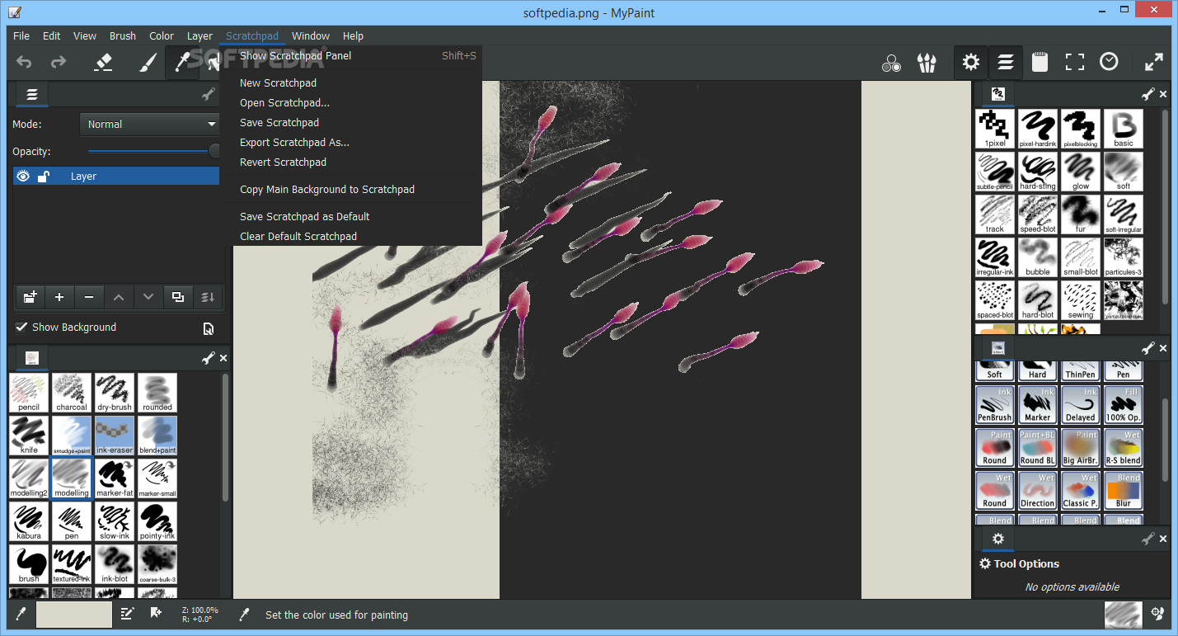Move layer down with the down chevron
Image resolution: width=1178 pixels, height=636 pixels.
click(148, 297)
